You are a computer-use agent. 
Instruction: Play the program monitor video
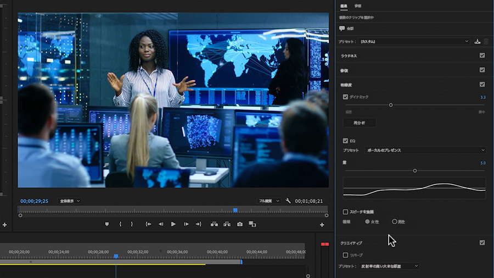point(173,224)
